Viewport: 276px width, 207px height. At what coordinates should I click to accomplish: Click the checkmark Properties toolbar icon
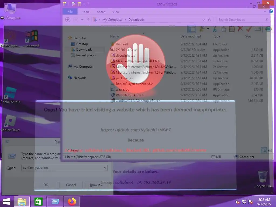(249, 29)
